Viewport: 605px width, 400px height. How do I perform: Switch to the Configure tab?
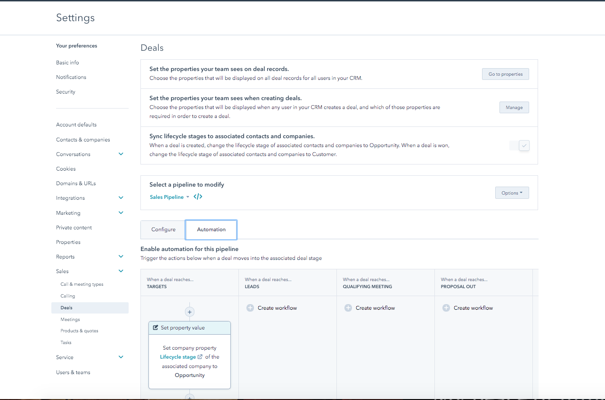coord(163,229)
